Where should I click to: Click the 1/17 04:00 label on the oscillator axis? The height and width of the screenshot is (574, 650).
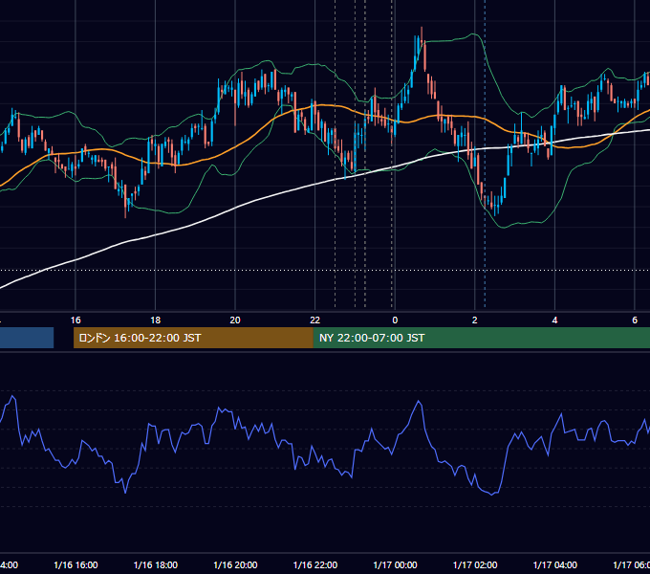coord(555,564)
